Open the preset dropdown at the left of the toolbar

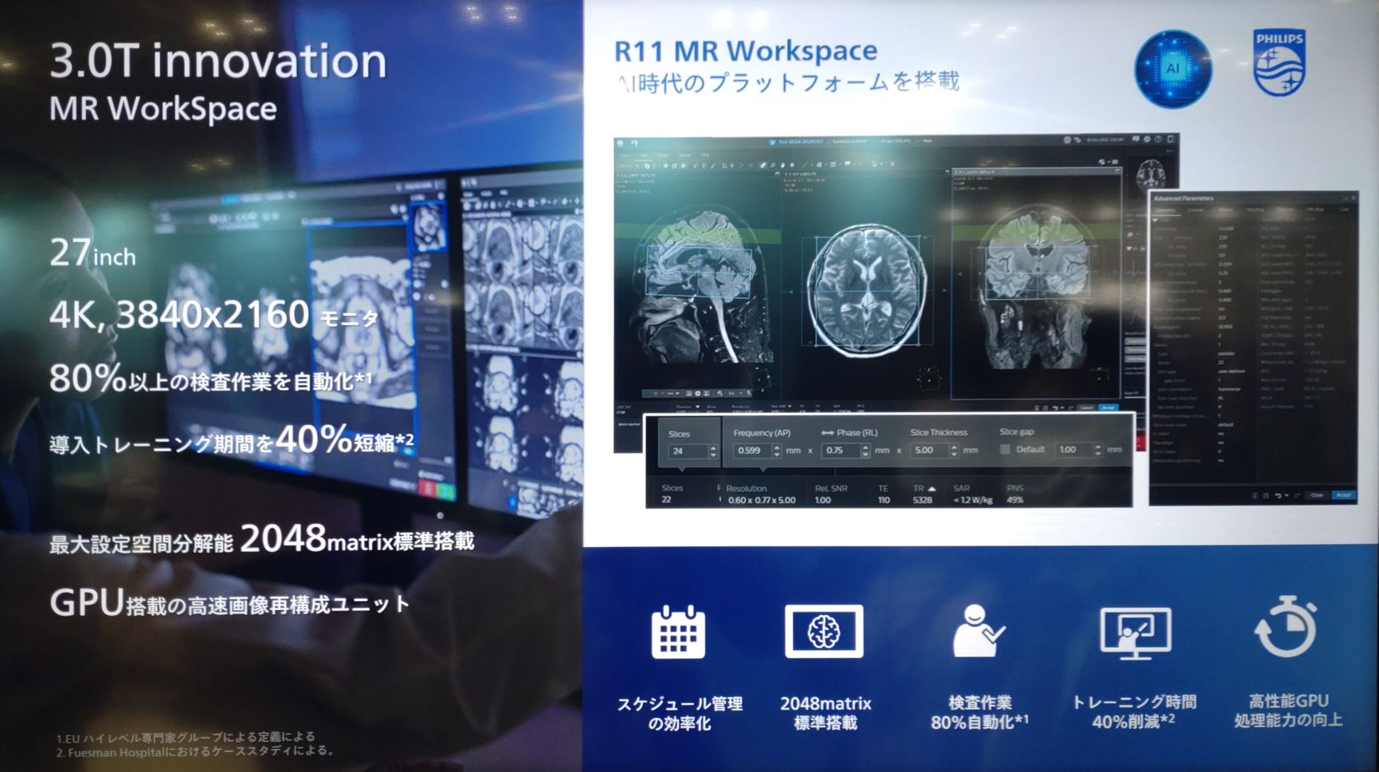(631, 164)
